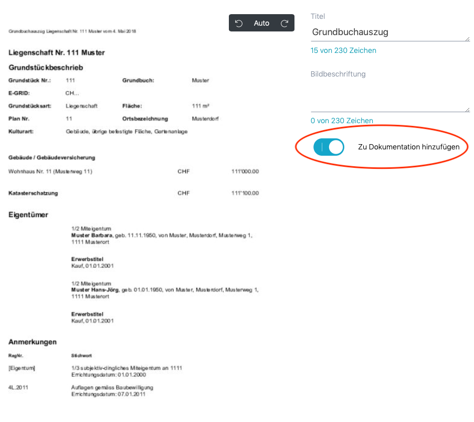The image size is (474, 422).
Task: Click the Katasterschatzung row in the document
Action: [33, 193]
